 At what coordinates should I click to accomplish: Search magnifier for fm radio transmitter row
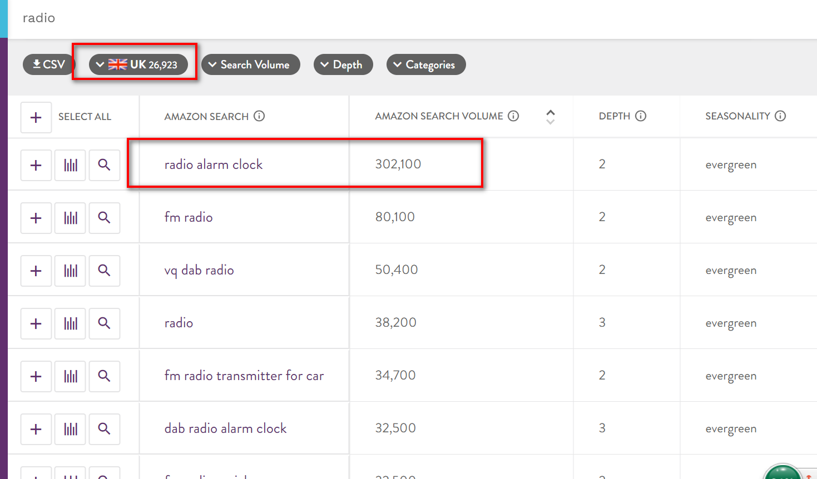pos(105,376)
